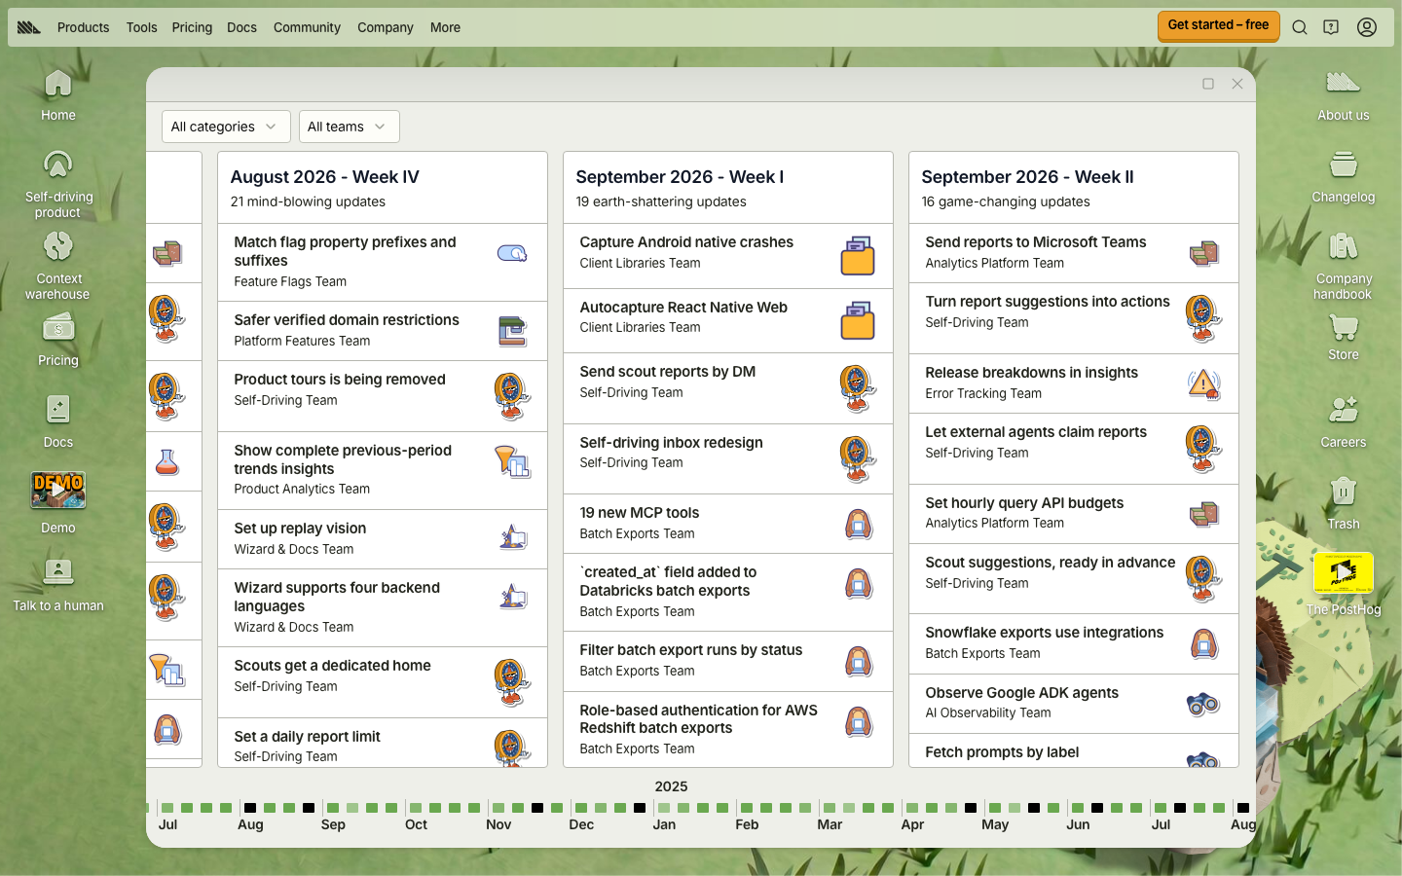Click the icon beside Safer verified domain restrictions
Image resolution: width=1402 pixels, height=876 pixels.
512,331
